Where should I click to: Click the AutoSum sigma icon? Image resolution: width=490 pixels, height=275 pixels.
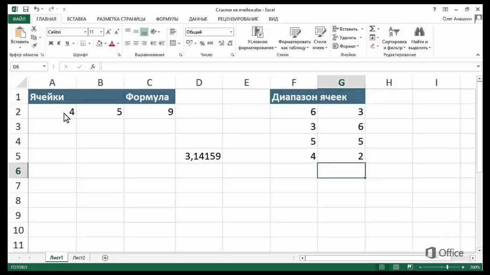click(x=372, y=29)
